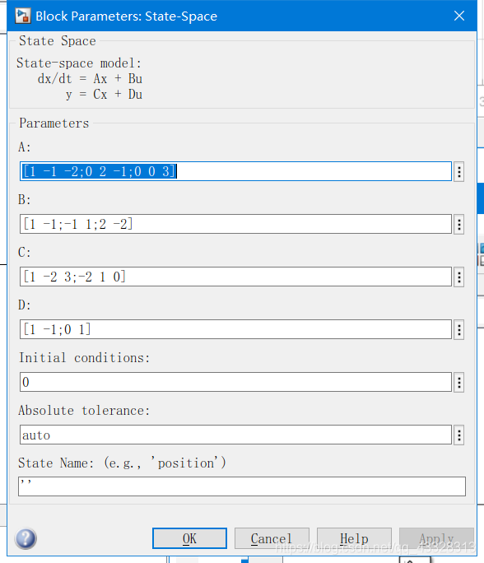Viewport: 484px width, 563px height.
Task: Open documentation via Help button
Action: [354, 538]
